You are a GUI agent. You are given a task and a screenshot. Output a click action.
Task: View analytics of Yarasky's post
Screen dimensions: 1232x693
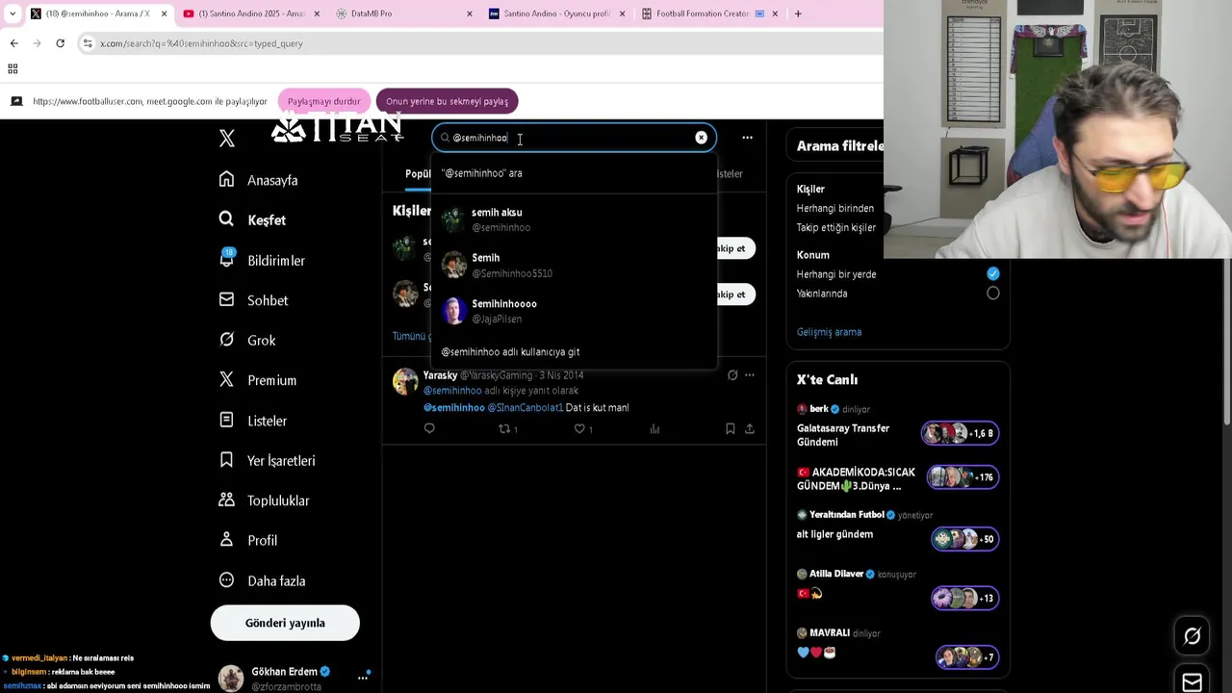tap(654, 429)
